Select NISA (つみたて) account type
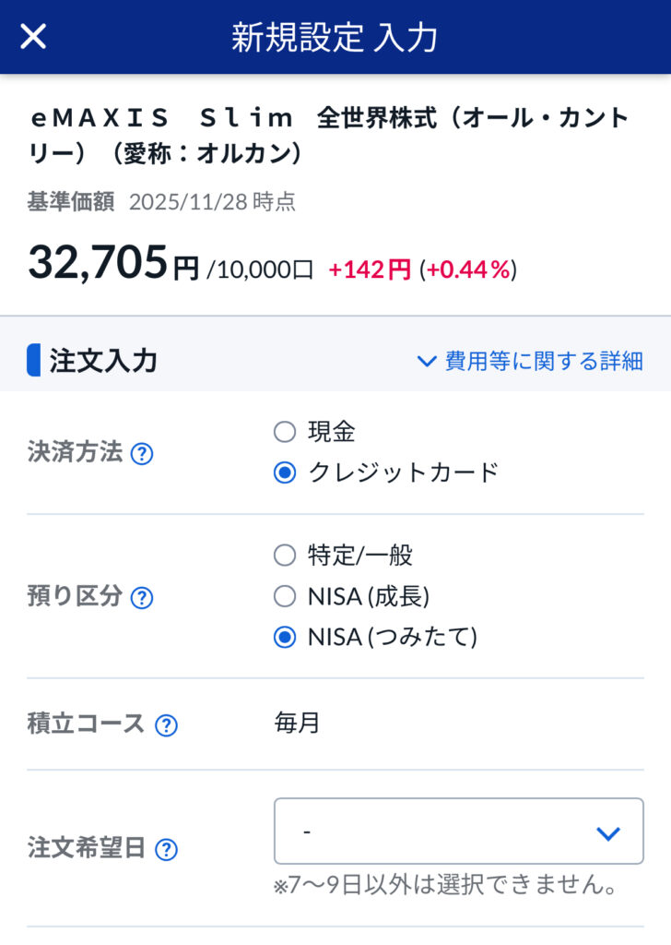671x945 pixels. point(285,638)
